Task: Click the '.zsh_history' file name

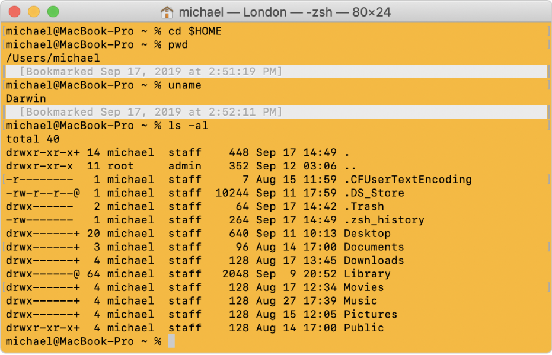Action: pos(384,220)
